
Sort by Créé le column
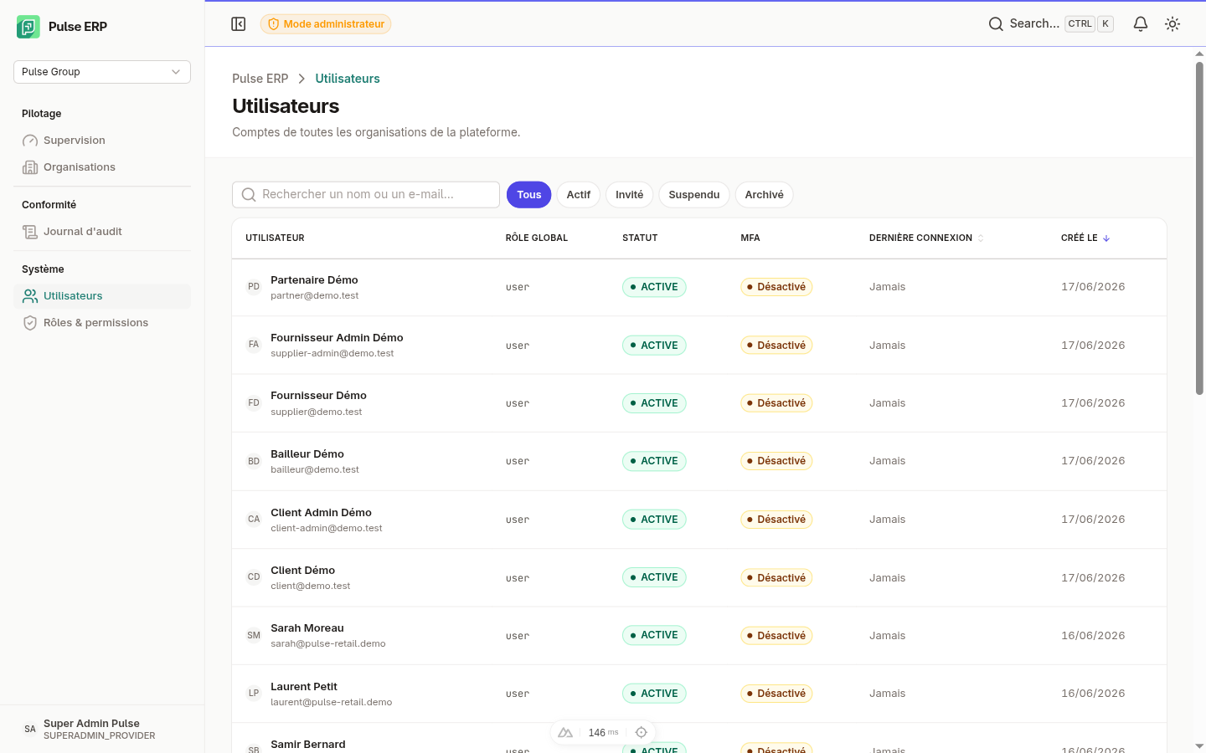pos(1085,238)
